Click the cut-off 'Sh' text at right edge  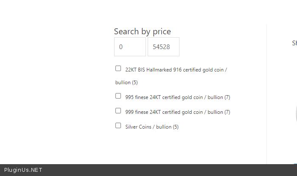pos(294,43)
